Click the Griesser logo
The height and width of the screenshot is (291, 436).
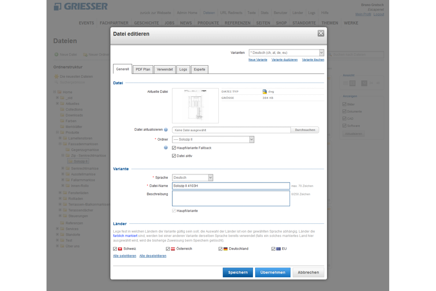pos(81,6)
